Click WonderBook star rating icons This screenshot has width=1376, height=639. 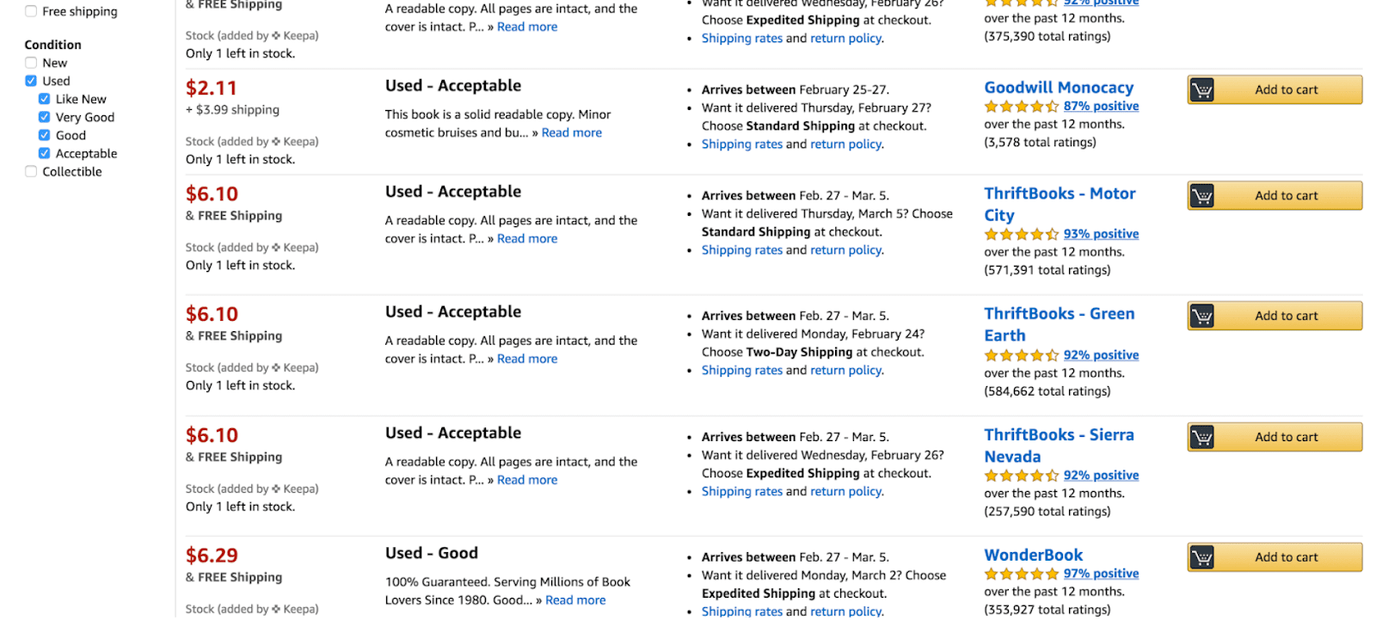[1022, 574]
